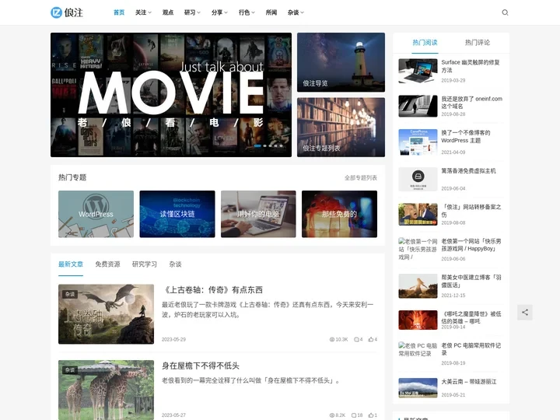The height and width of the screenshot is (420, 560).
Task: Click the 哪吒 post red thumbnail
Action: click(x=418, y=320)
